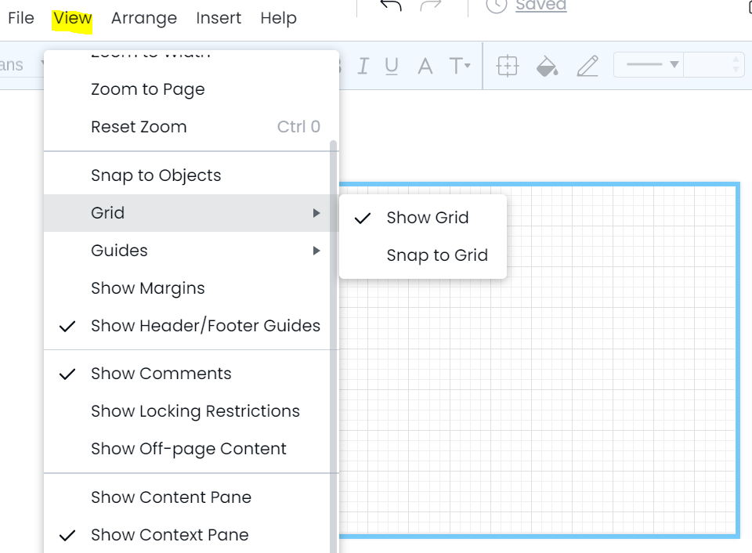
Task: Toggle italic text formatting
Action: pos(363,66)
